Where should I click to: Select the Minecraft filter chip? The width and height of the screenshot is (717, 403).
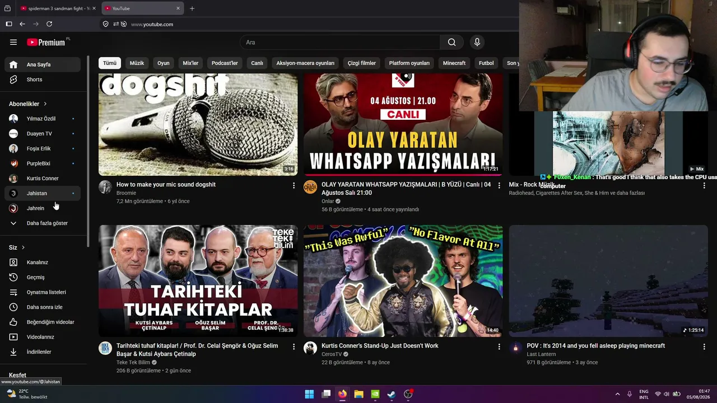[454, 63]
